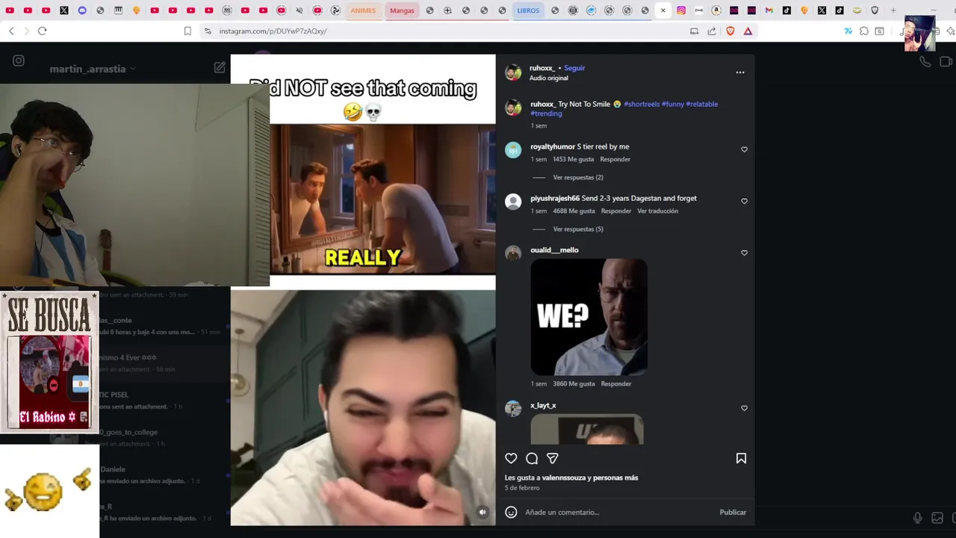The image size is (956, 538).
Task: Open site settings icon beside the URL
Action: coord(208,31)
